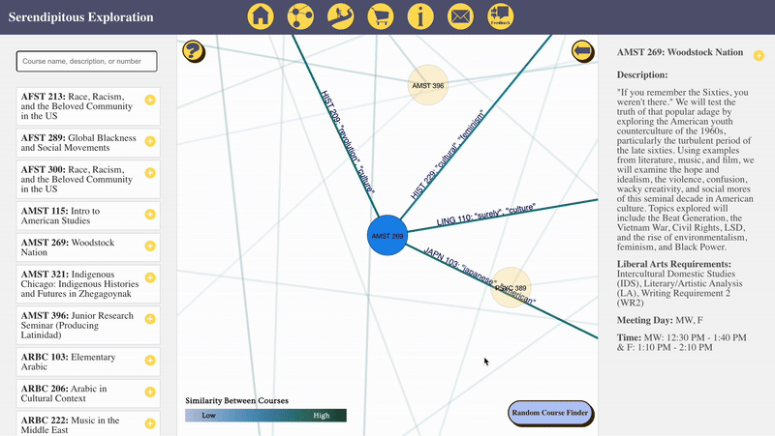Image resolution: width=775 pixels, height=436 pixels.
Task: Click the JAPN 103 edge label
Action: [x=479, y=276]
